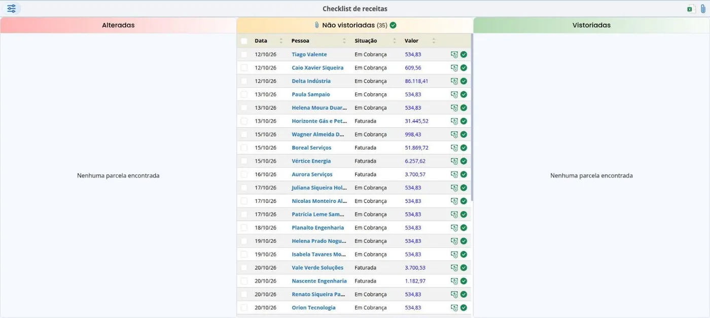The height and width of the screenshot is (318, 710).
Task: Open the Tiago Valente person link
Action: point(309,54)
